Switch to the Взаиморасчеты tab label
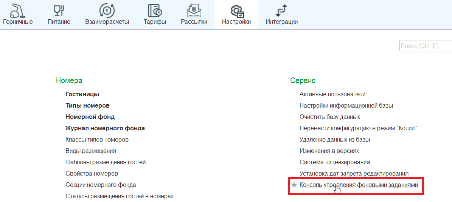Viewport: 452px width, 202px height. 107,22
